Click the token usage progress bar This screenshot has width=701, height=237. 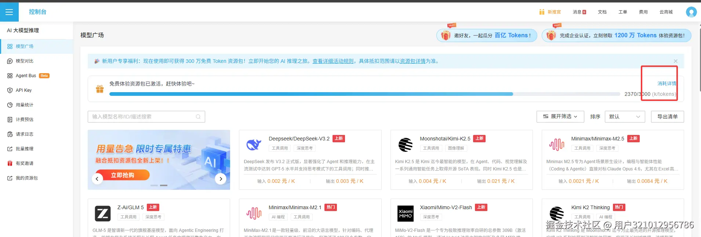pos(365,94)
